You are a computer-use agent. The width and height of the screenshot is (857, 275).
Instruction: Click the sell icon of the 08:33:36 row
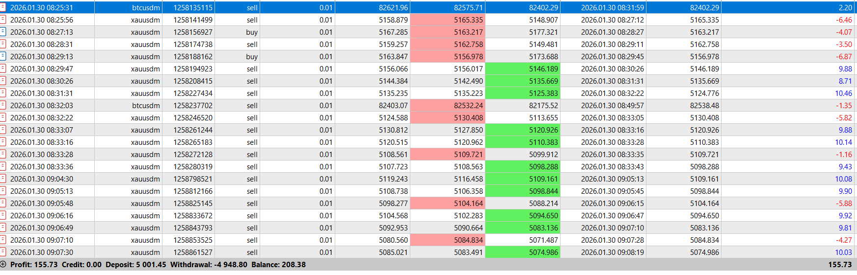click(x=3, y=166)
